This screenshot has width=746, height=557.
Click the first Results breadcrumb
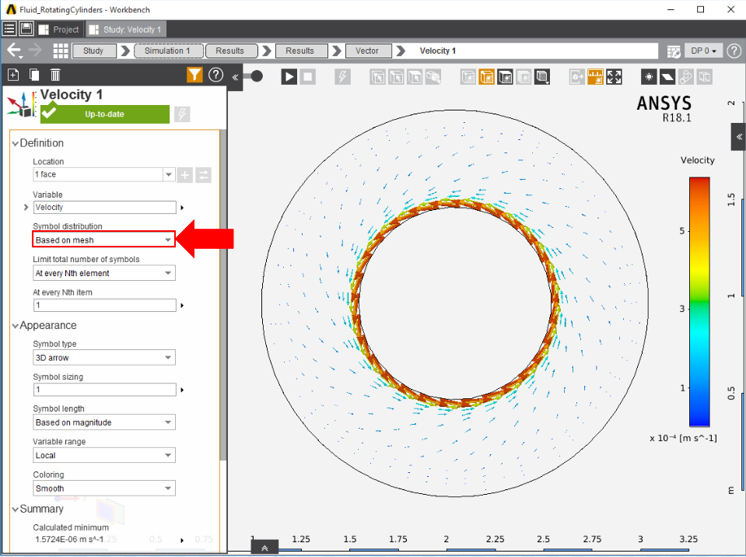pos(230,51)
